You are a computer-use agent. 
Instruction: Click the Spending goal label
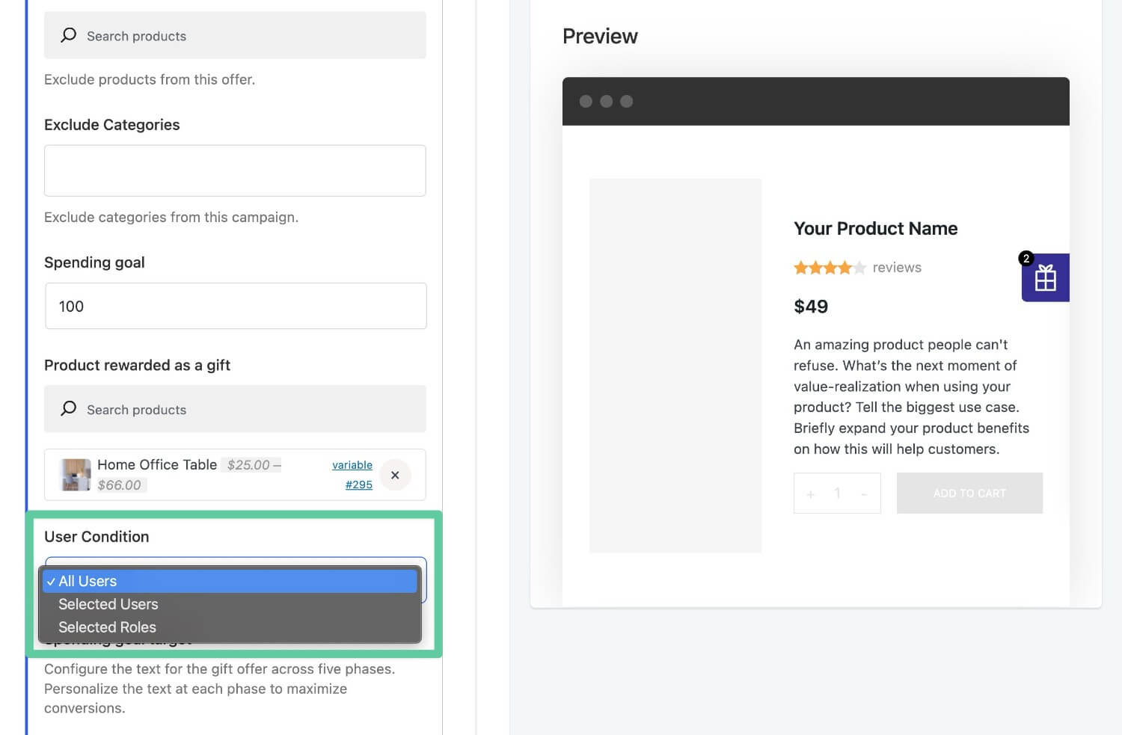point(94,262)
